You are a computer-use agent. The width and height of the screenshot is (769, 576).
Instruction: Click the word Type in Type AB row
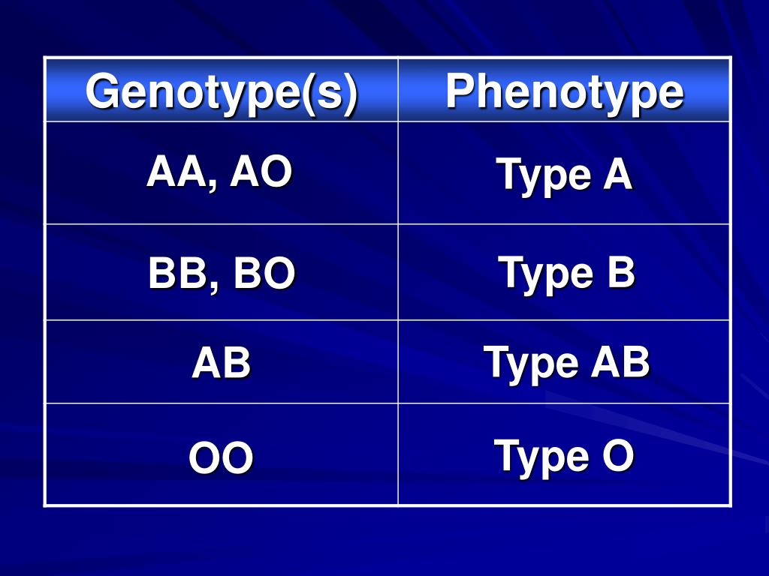531,365
